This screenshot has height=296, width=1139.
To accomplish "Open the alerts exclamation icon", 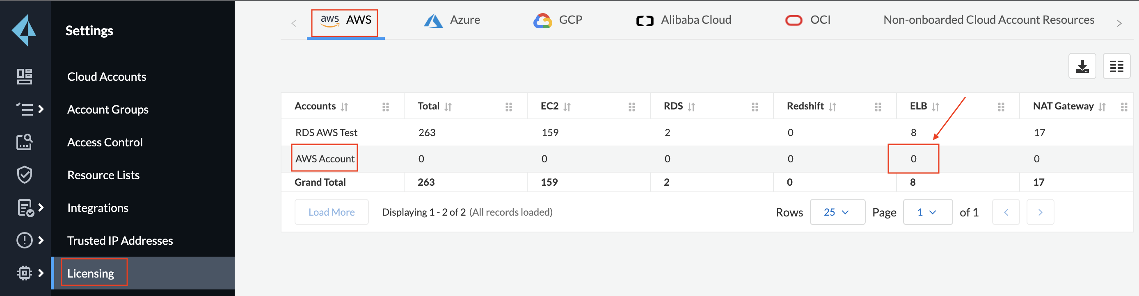I will (24, 240).
